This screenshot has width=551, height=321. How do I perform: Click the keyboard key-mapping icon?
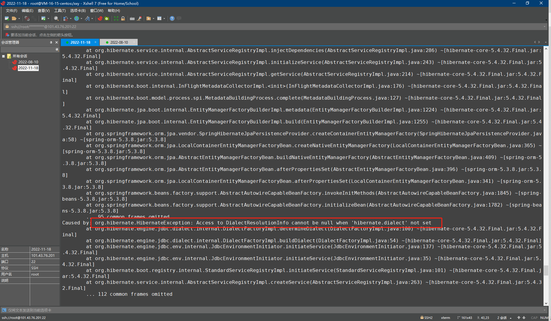(x=132, y=18)
